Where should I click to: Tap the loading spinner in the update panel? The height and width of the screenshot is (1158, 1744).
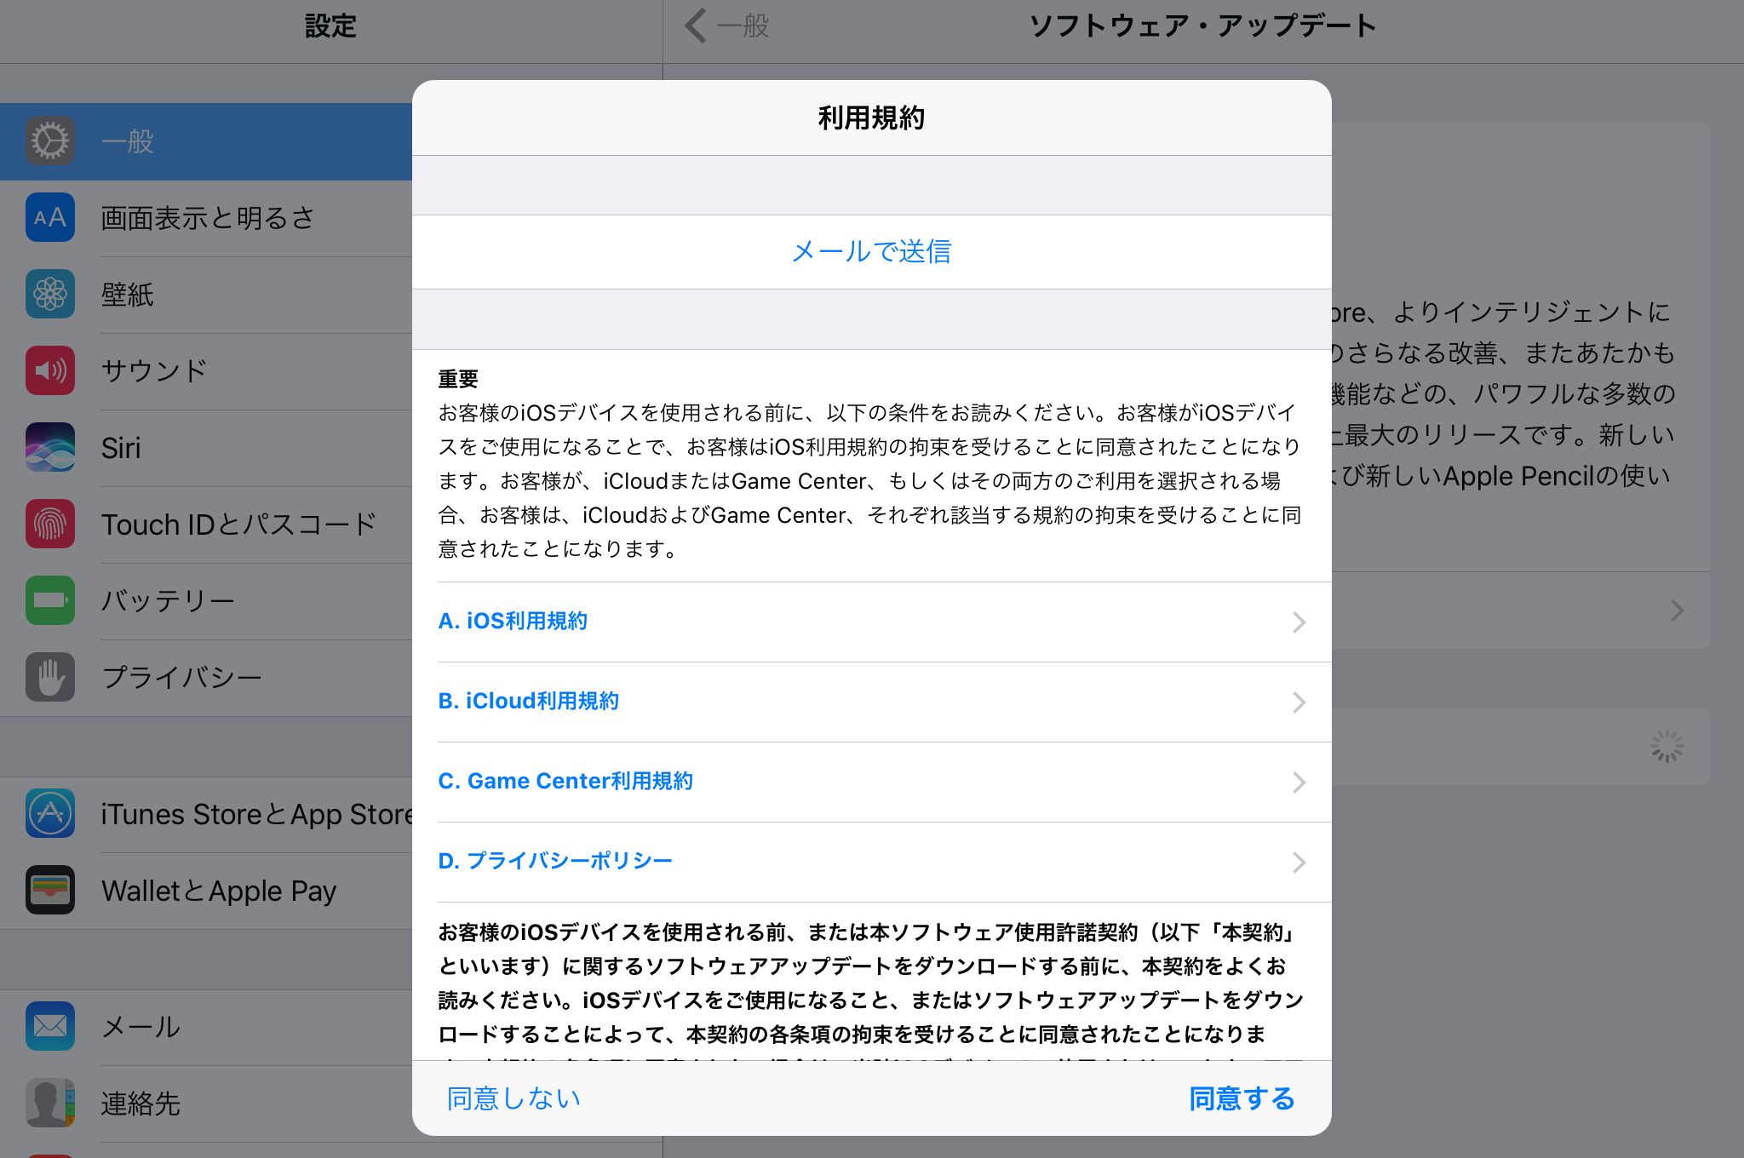[1667, 746]
